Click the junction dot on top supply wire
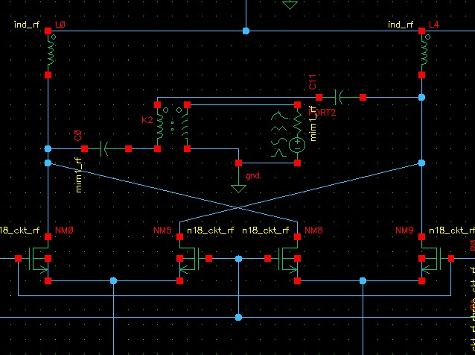Viewport: 475px width, 355px height. (246, 31)
